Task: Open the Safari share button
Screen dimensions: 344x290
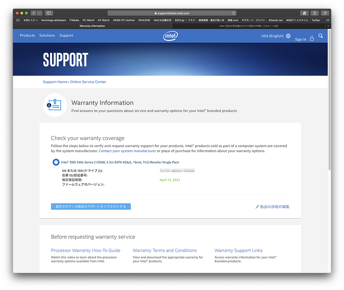Action: (x=315, y=13)
